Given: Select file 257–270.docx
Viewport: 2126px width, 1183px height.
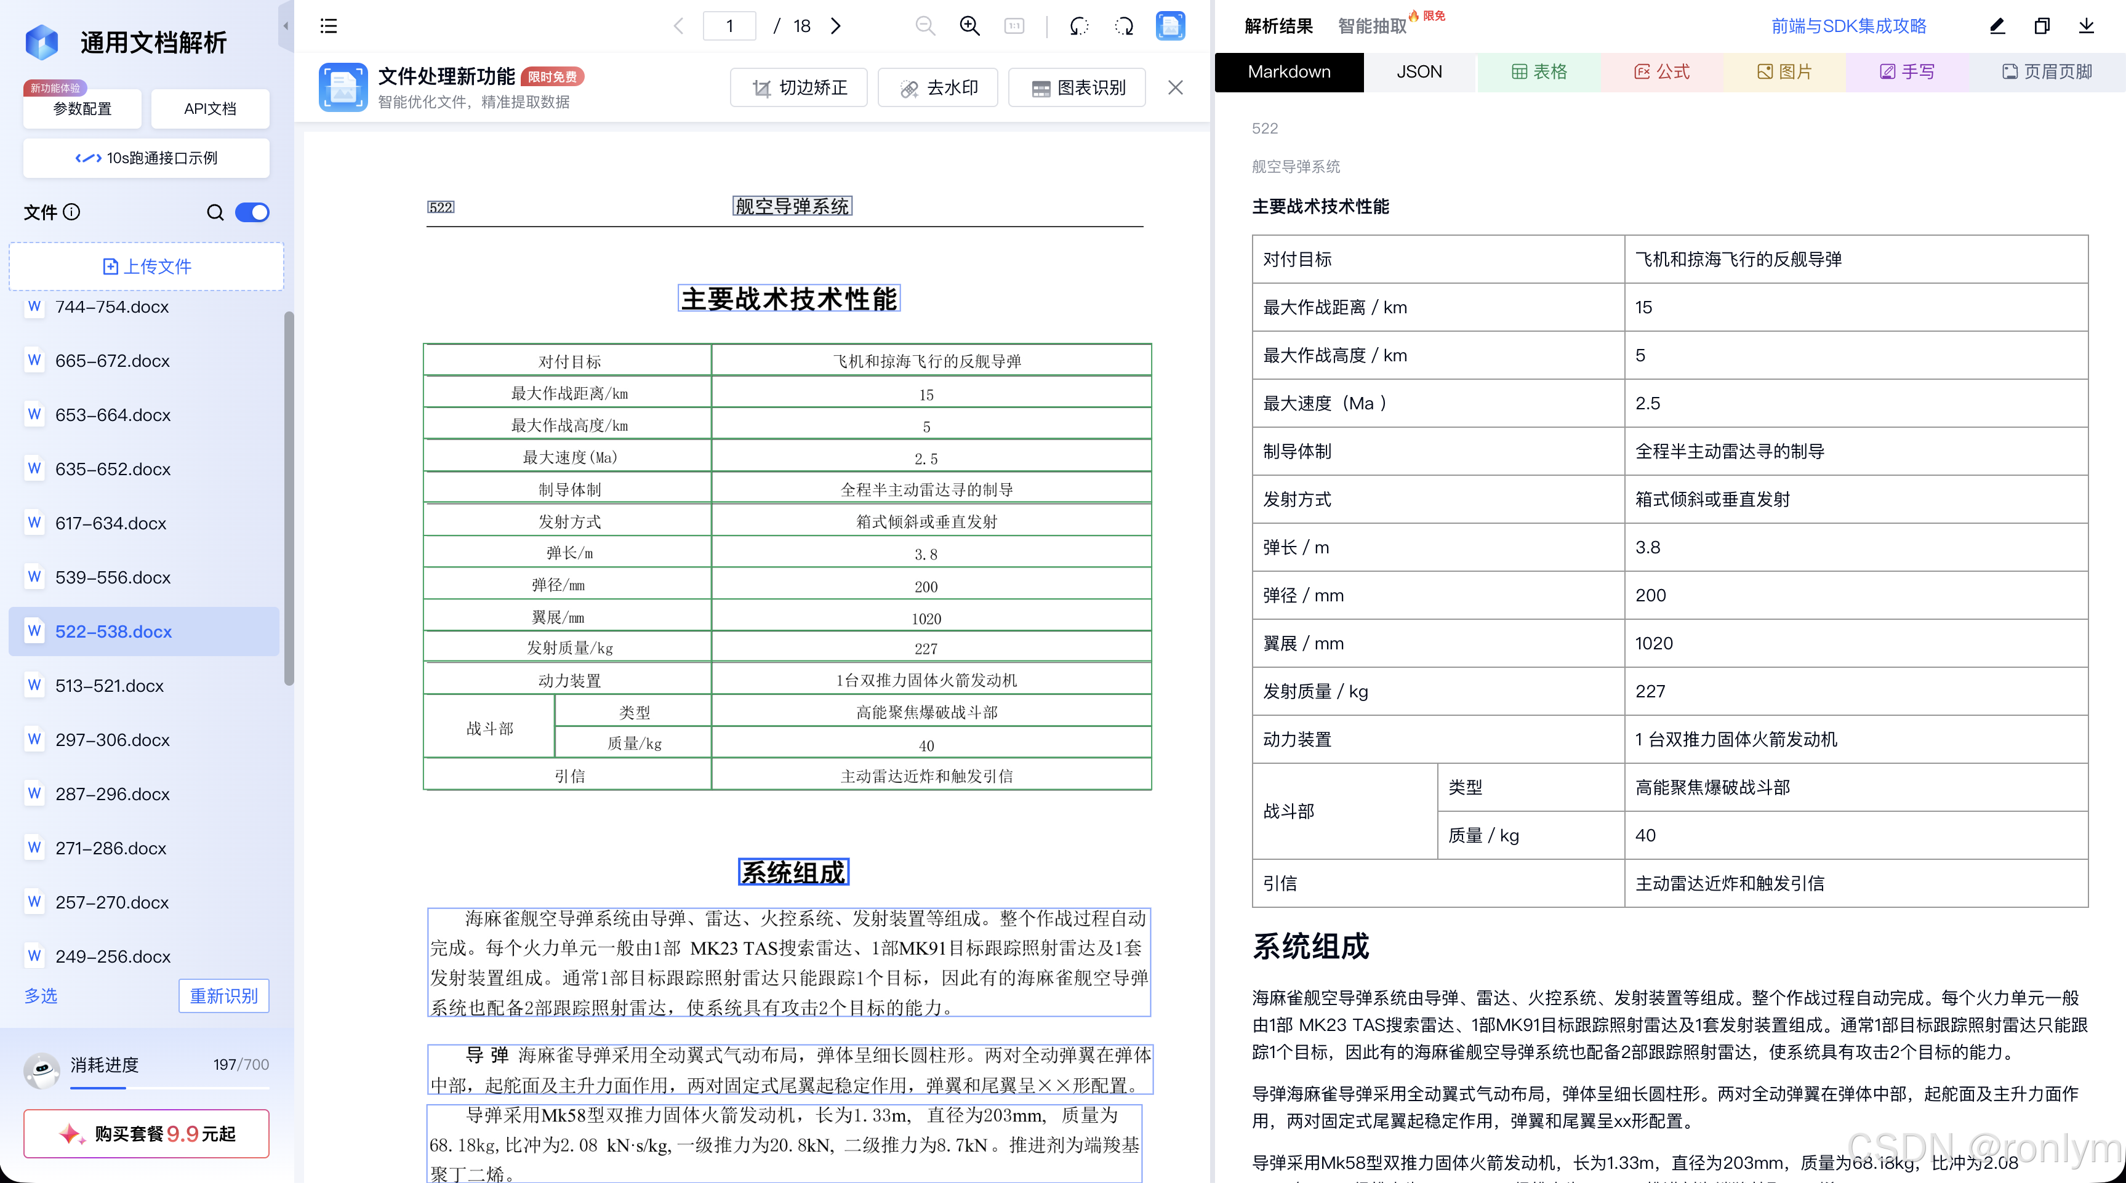Looking at the screenshot, I should [x=145, y=902].
